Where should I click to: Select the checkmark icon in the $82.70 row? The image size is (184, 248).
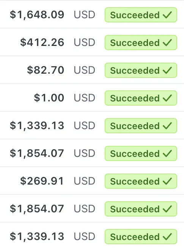[167, 70]
